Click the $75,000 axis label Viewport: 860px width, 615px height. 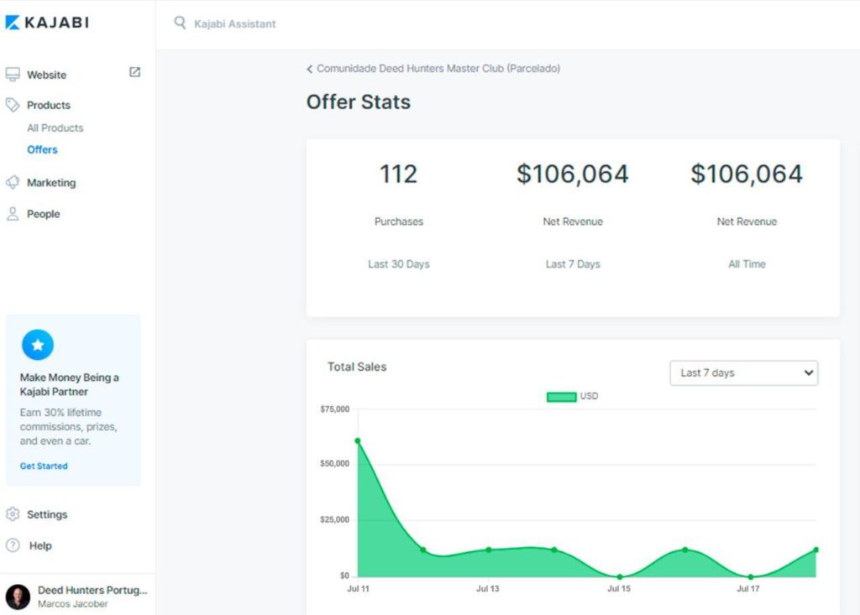pos(334,409)
